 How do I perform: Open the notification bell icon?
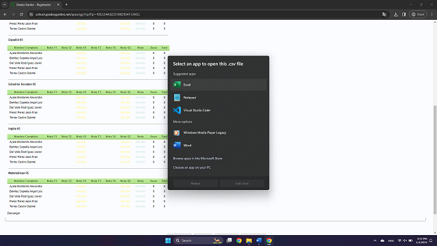[431, 241]
